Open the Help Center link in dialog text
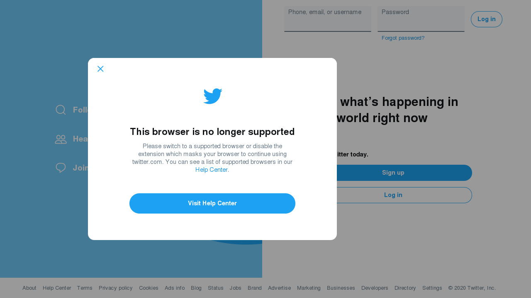The width and height of the screenshot is (531, 298). [x=212, y=170]
